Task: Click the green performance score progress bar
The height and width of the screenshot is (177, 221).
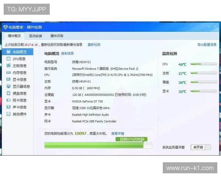Action: click(x=98, y=145)
